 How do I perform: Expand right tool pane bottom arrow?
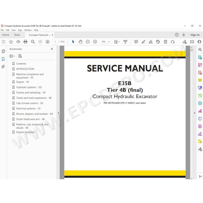200,176
